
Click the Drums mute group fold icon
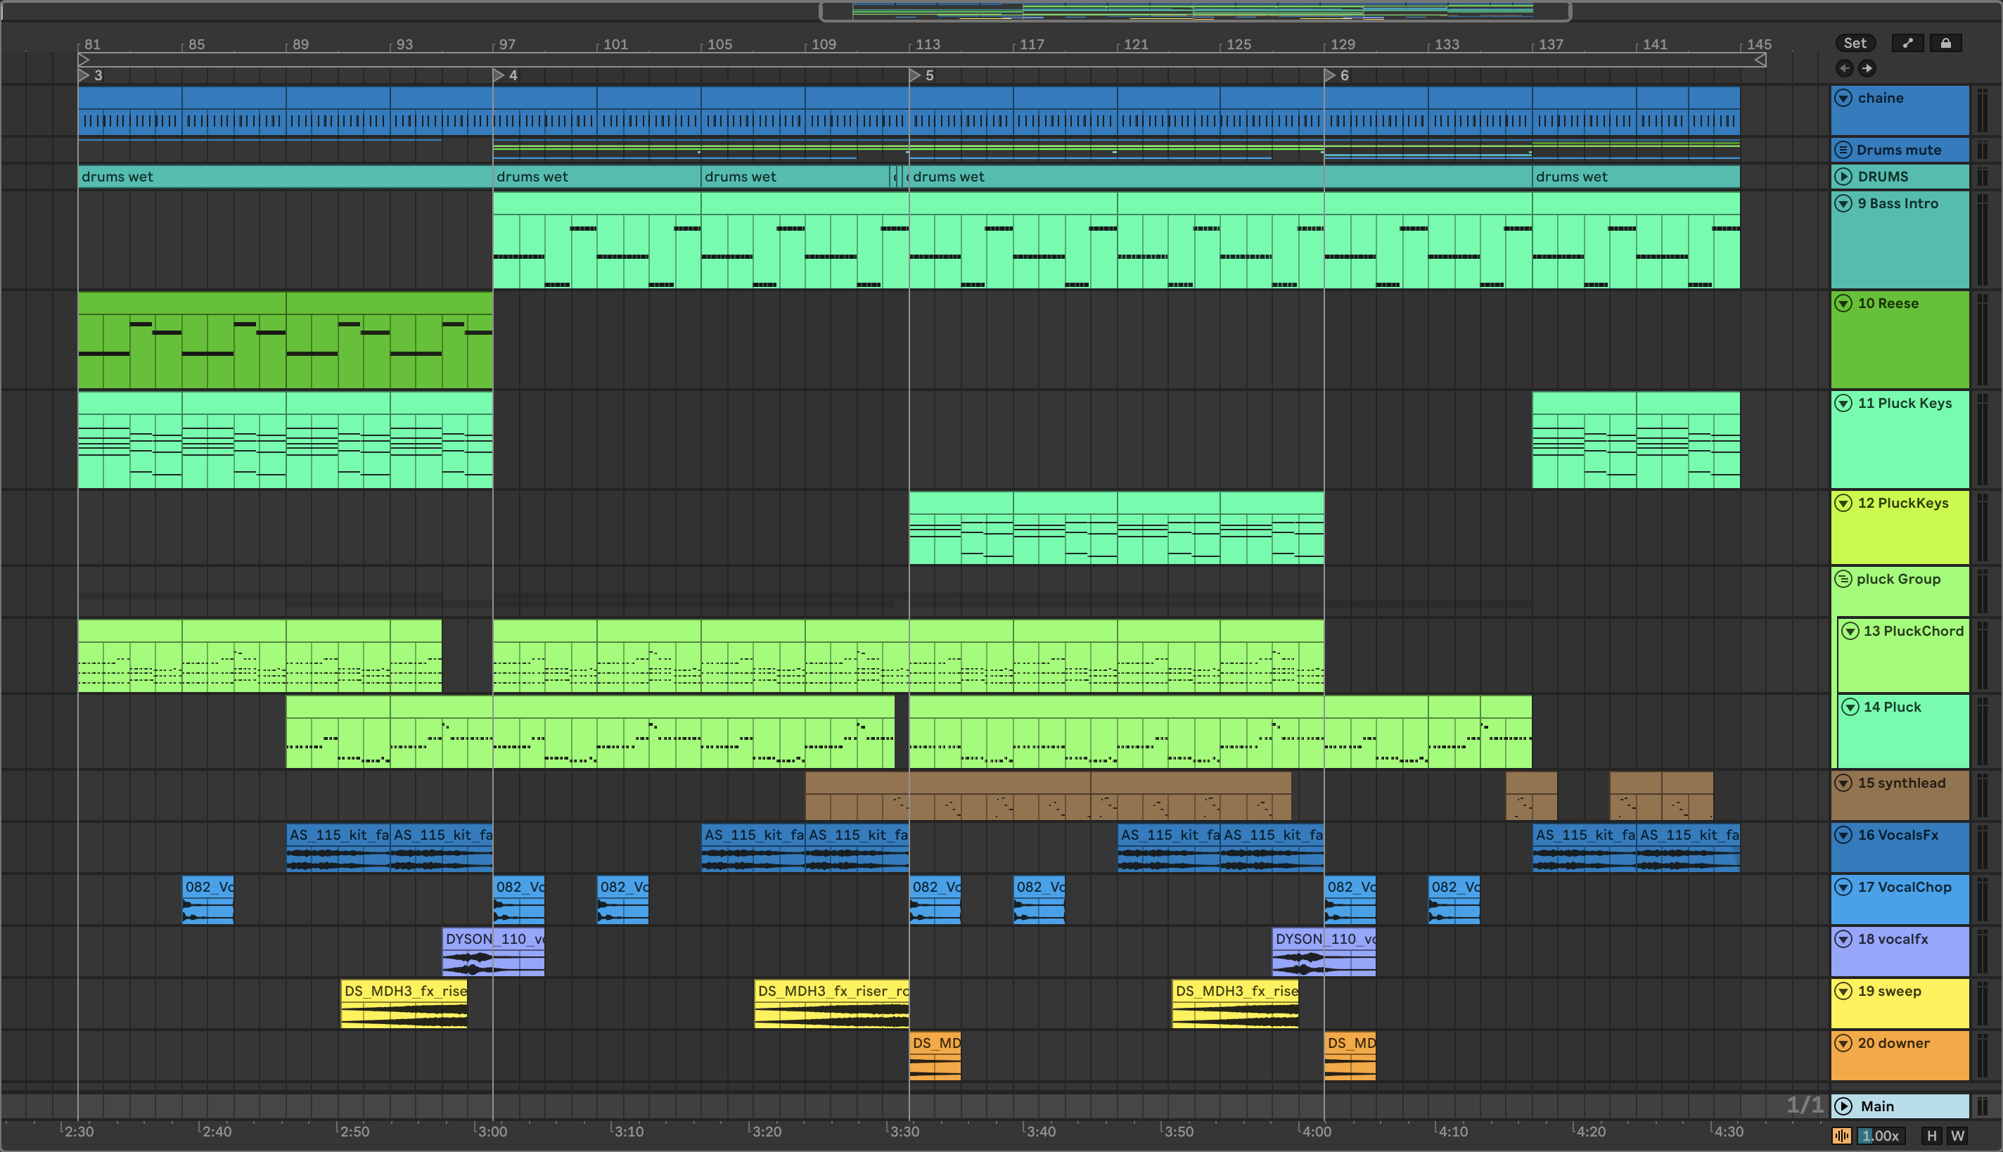[x=1843, y=150]
